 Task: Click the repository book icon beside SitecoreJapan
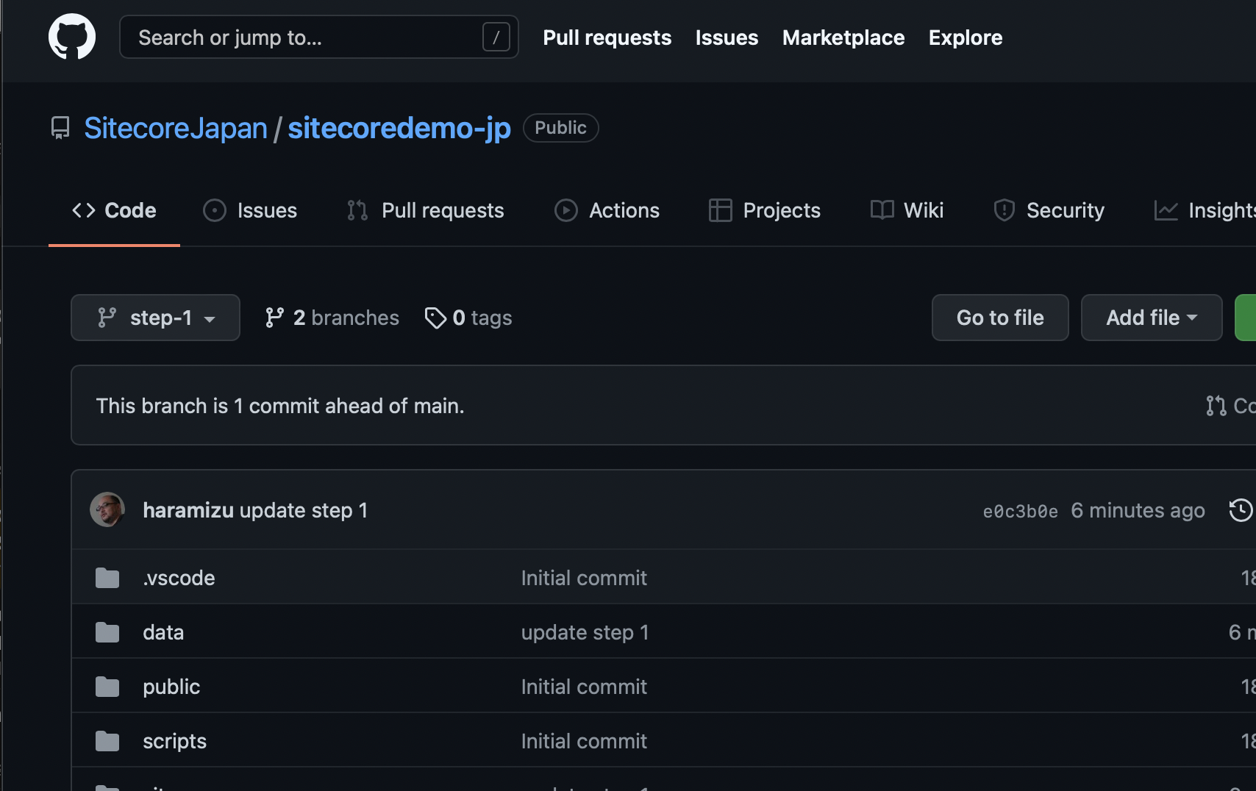point(60,128)
